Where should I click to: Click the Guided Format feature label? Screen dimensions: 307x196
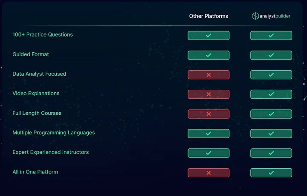pyautogui.click(x=31, y=54)
